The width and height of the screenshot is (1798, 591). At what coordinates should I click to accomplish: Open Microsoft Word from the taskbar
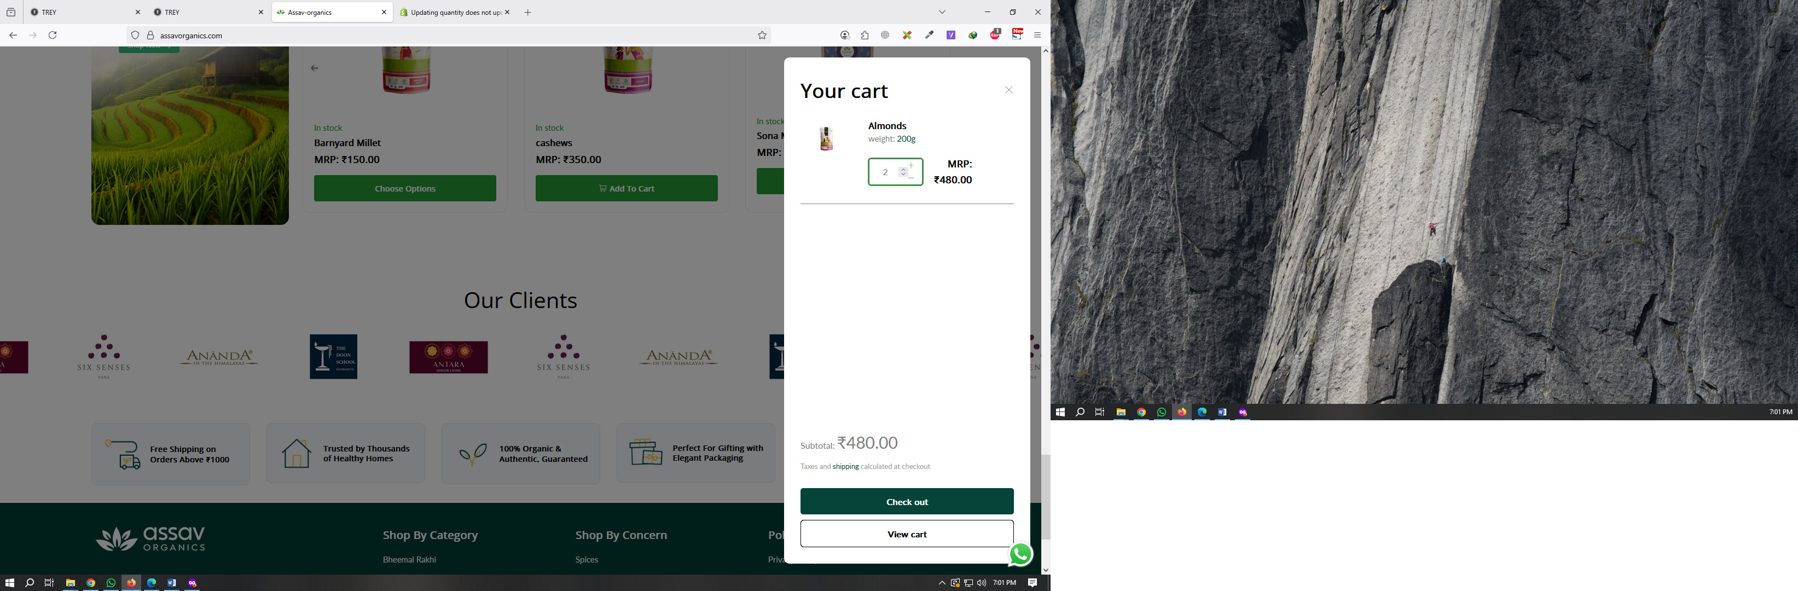172,583
